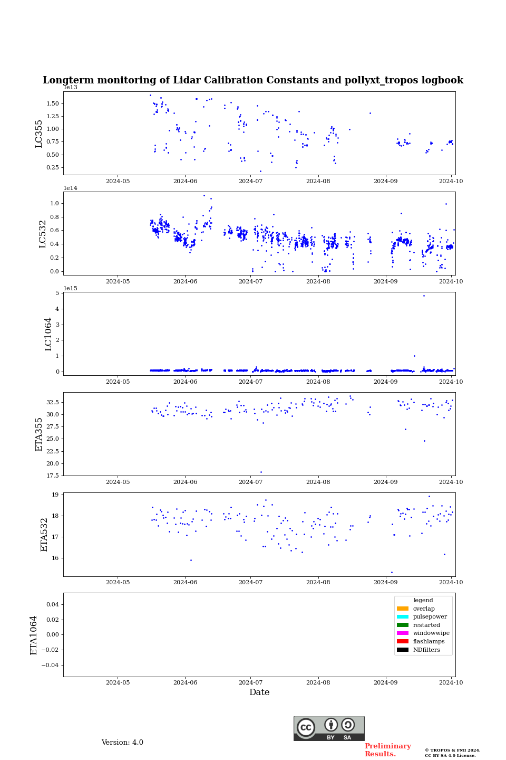Click the 'Version: 4.0' text
Image resolution: width=506 pixels, height=760 pixels.
point(122,743)
